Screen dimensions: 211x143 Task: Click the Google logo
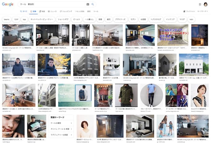point(8,4)
